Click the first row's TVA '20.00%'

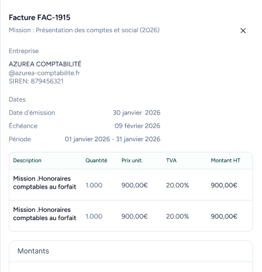click(x=177, y=185)
